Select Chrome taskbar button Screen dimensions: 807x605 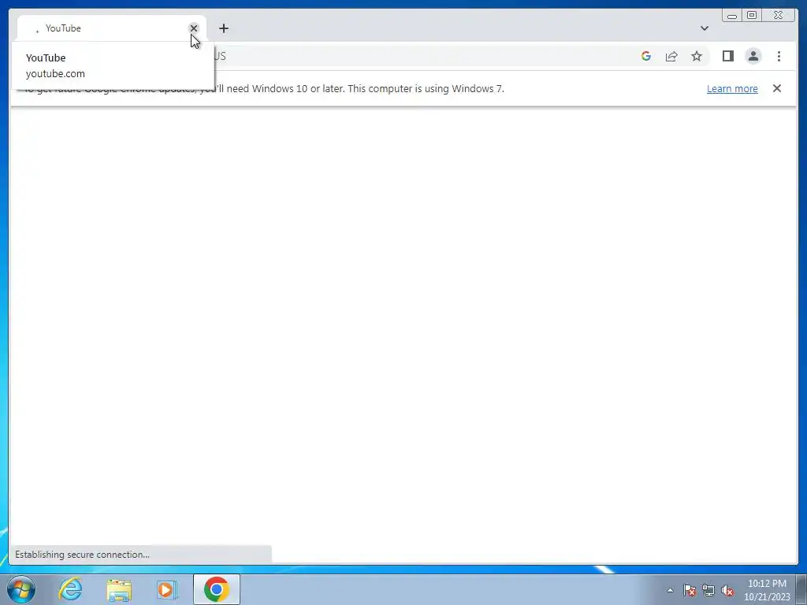tap(217, 589)
